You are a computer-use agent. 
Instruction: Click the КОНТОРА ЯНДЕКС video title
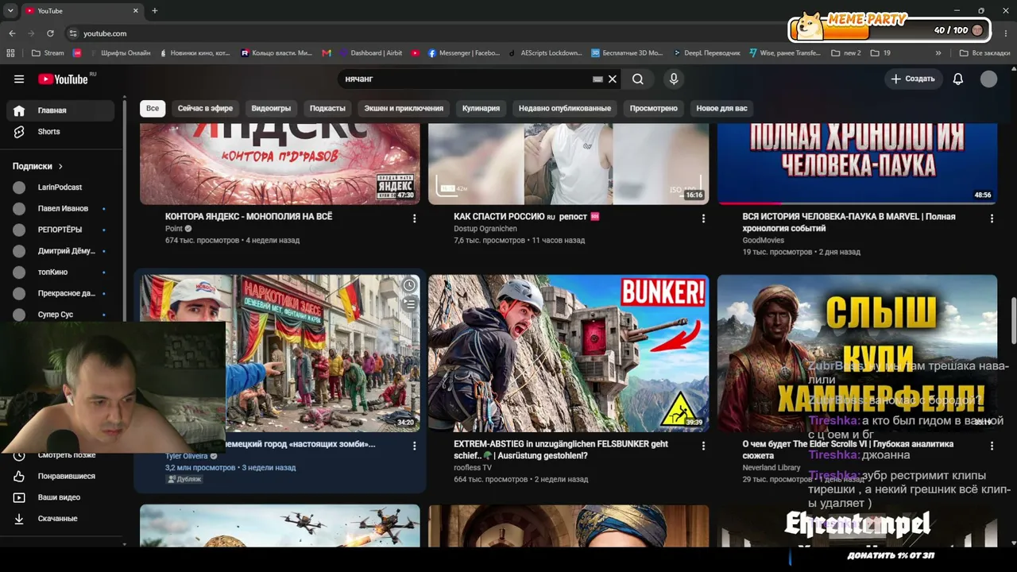pyautogui.click(x=249, y=216)
